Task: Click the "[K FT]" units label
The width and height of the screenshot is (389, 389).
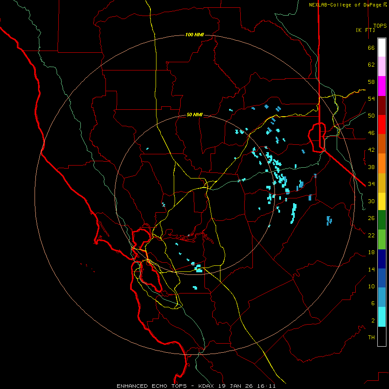Action: coord(365,30)
